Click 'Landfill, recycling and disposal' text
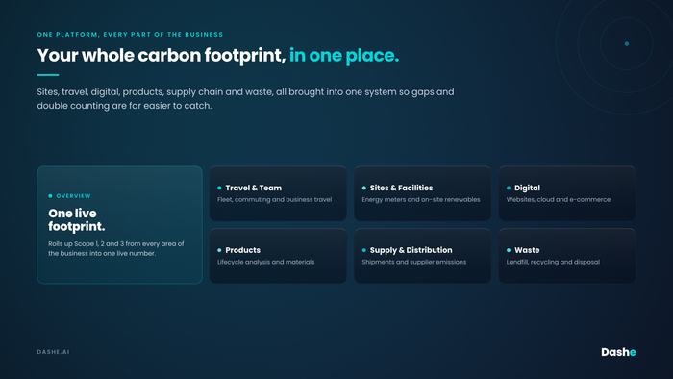The image size is (673, 379). tap(553, 262)
